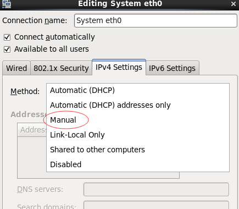Click the Method label
This screenshot has height=209, width=239.
point(25,91)
